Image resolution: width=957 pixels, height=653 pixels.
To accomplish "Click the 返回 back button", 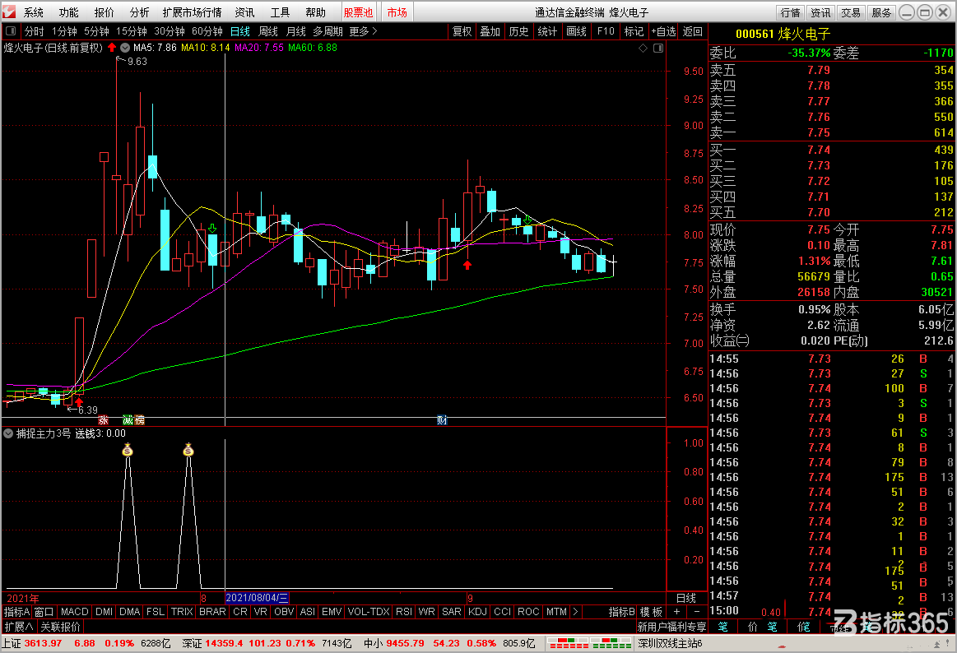I will pos(693,31).
